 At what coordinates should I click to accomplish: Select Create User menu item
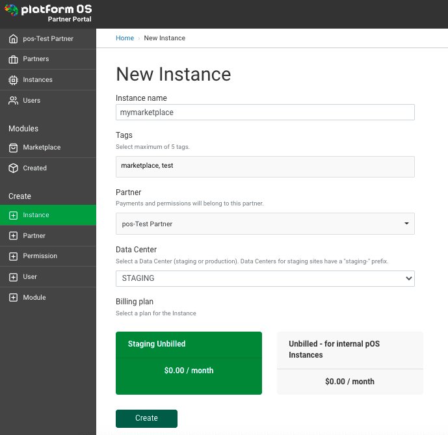pos(48,277)
